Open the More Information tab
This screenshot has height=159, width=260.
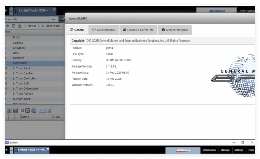point(175,30)
